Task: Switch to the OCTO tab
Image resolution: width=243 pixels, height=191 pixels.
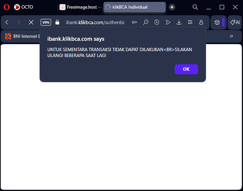Action: click(23, 7)
